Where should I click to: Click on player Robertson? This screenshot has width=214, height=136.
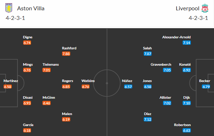[x=182, y=125]
